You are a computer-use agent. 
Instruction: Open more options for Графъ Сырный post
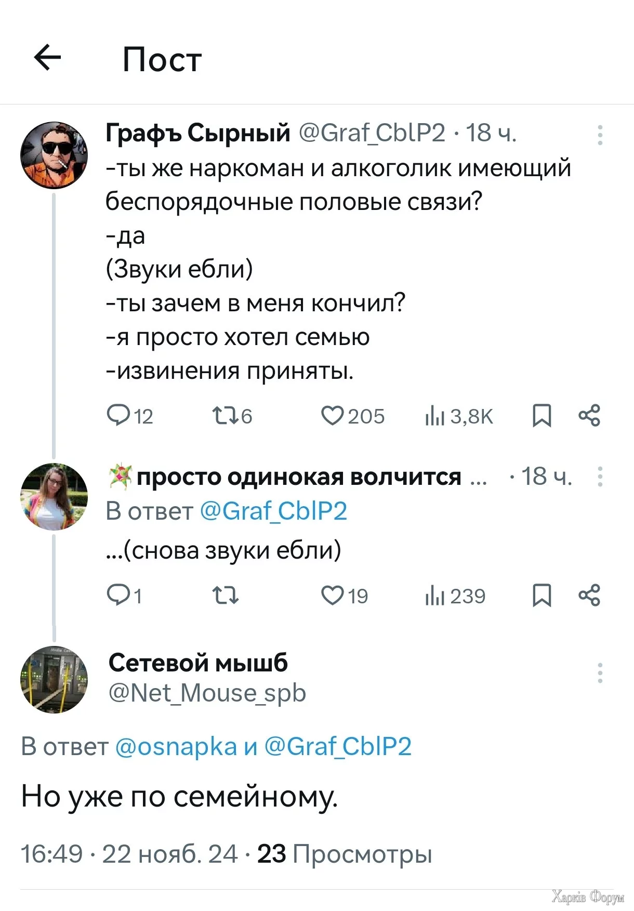[600, 135]
